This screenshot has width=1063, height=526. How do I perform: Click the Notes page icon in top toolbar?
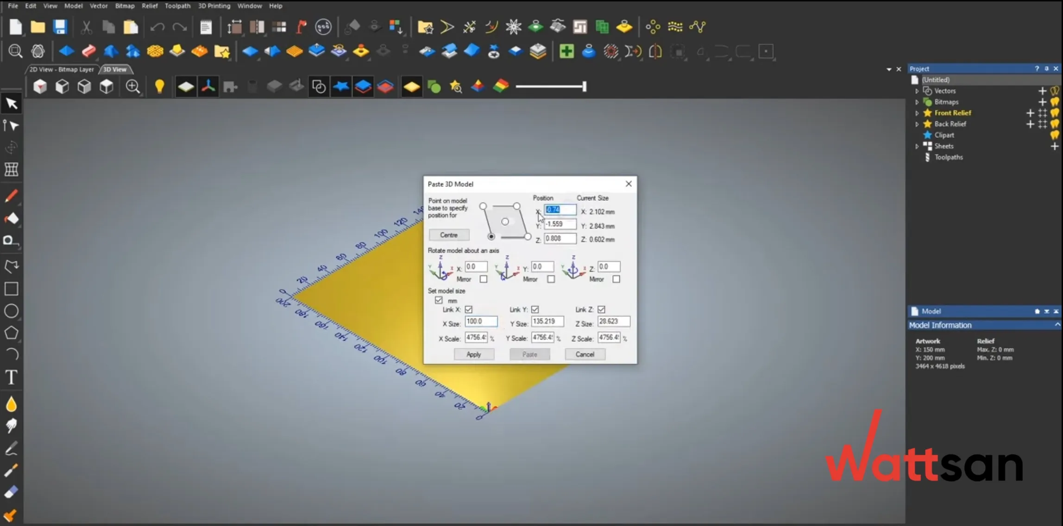tap(206, 27)
